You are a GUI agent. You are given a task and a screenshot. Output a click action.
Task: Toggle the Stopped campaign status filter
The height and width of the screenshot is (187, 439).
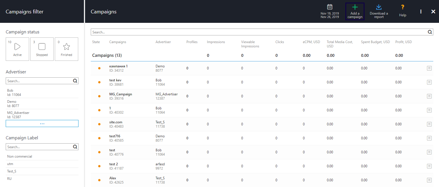pyautogui.click(x=42, y=49)
